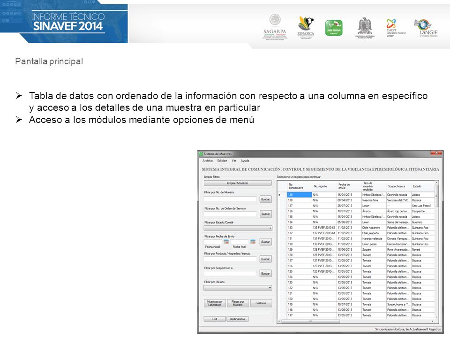The image size is (450, 338).
Task: Click the SENASICA logo in header
Action: (306, 27)
